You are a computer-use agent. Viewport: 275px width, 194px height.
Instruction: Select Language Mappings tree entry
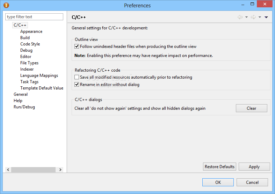(39, 76)
